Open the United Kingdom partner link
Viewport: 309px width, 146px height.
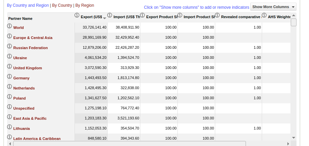click(28, 68)
